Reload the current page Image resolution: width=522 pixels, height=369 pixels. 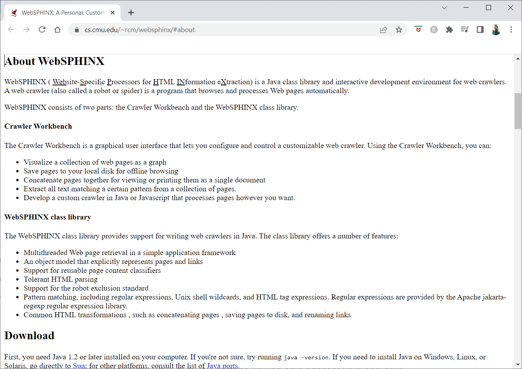[x=42, y=30]
